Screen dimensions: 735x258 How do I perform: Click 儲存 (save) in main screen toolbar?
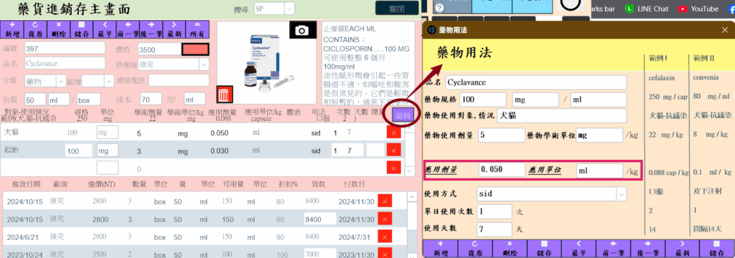[82, 29]
